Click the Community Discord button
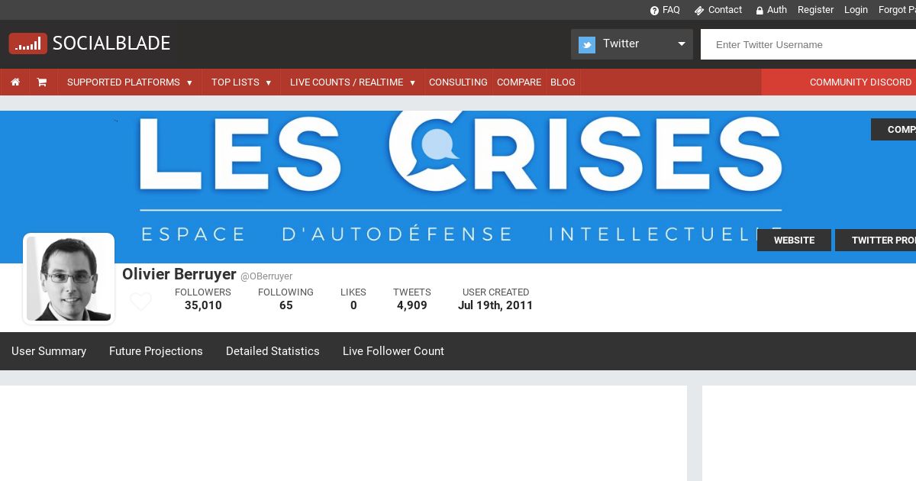This screenshot has width=916, height=481. click(x=839, y=82)
